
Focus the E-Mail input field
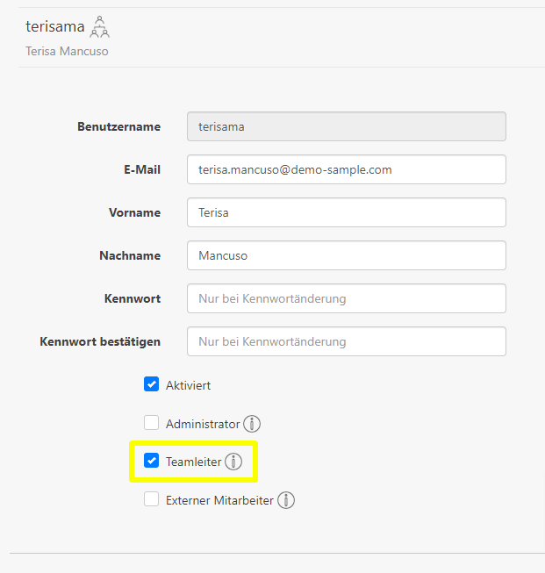[x=346, y=169]
